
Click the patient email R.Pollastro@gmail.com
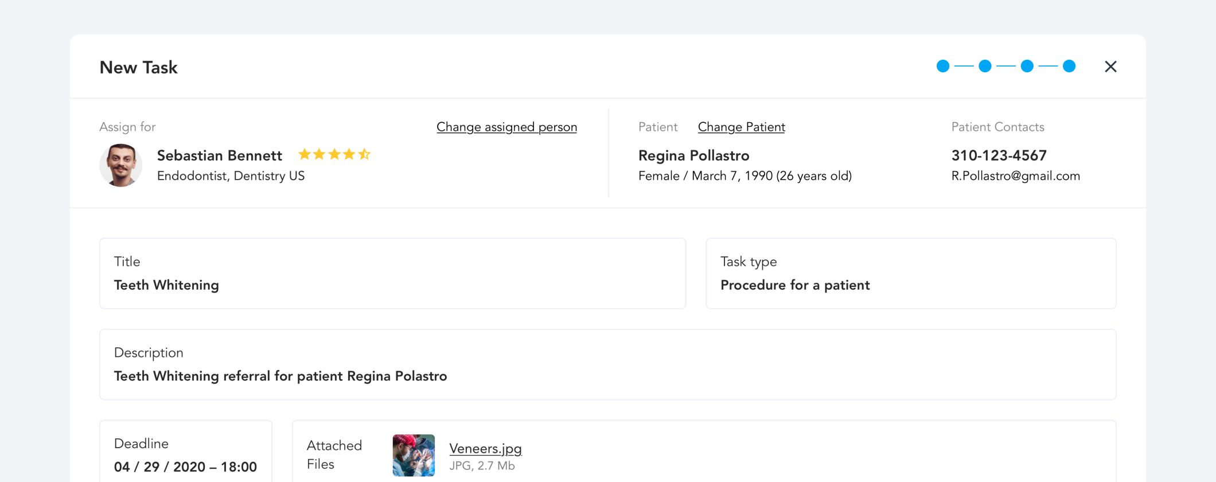[1015, 176]
